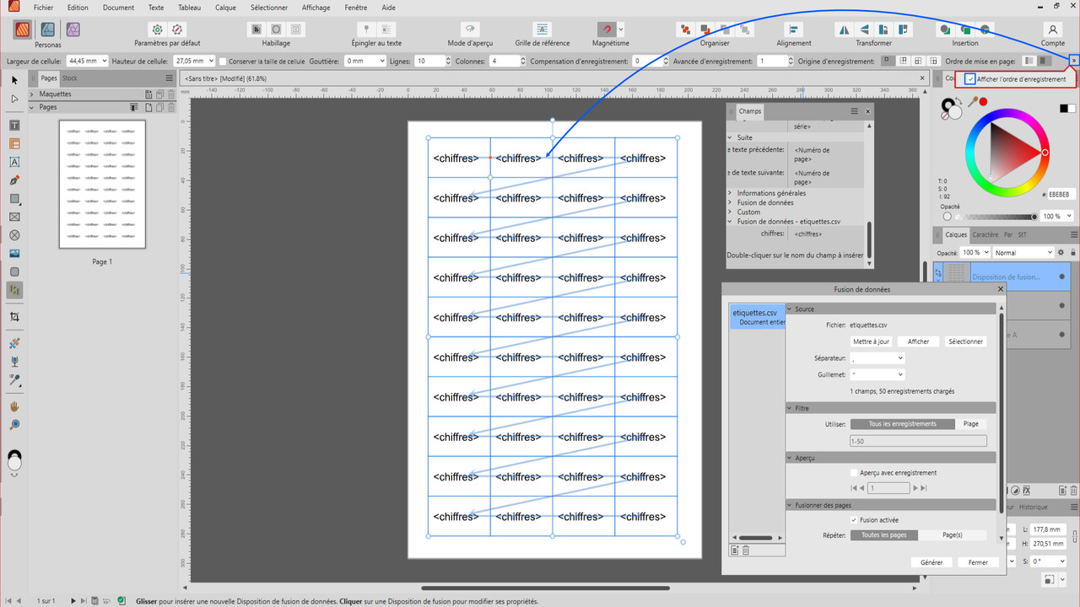Click the Alignement icon
Viewport: 1080px width, 607px height.
coord(794,30)
